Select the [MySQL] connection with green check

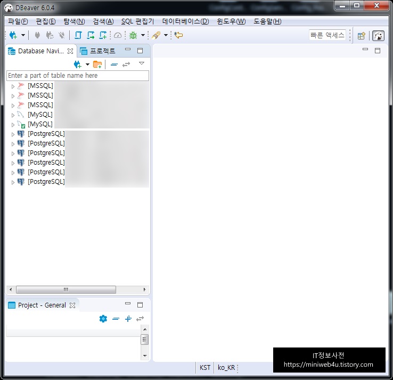point(40,124)
